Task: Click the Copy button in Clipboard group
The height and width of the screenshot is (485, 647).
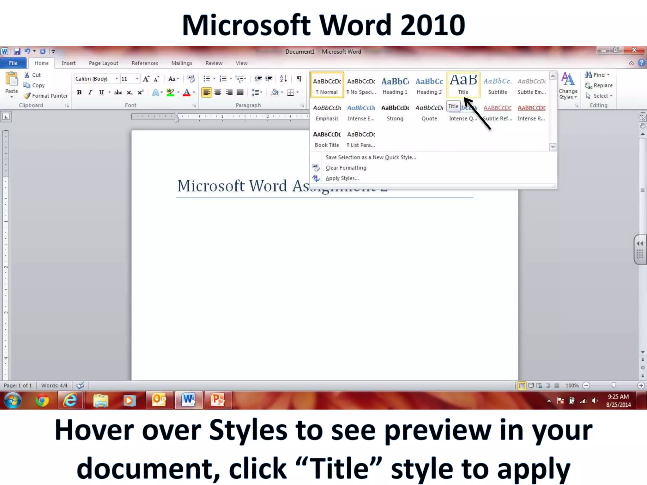Action: tap(34, 85)
